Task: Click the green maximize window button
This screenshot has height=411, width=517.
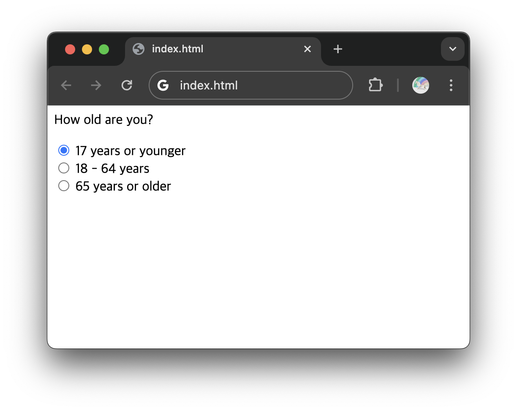Action: 104,49
